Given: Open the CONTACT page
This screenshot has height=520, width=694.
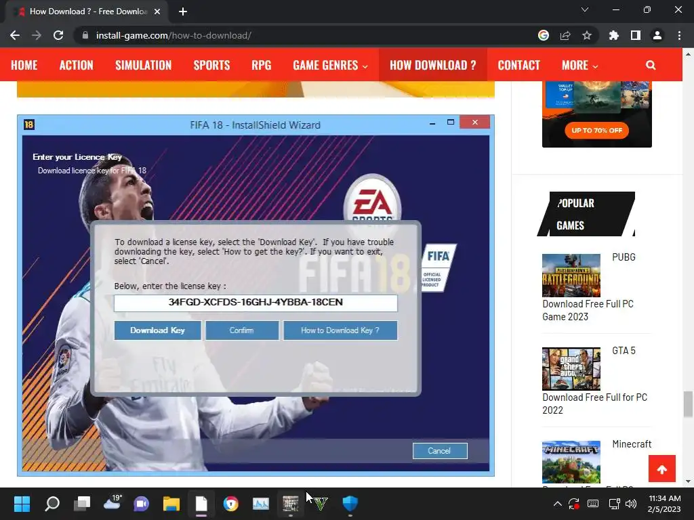Looking at the screenshot, I should click(x=518, y=65).
